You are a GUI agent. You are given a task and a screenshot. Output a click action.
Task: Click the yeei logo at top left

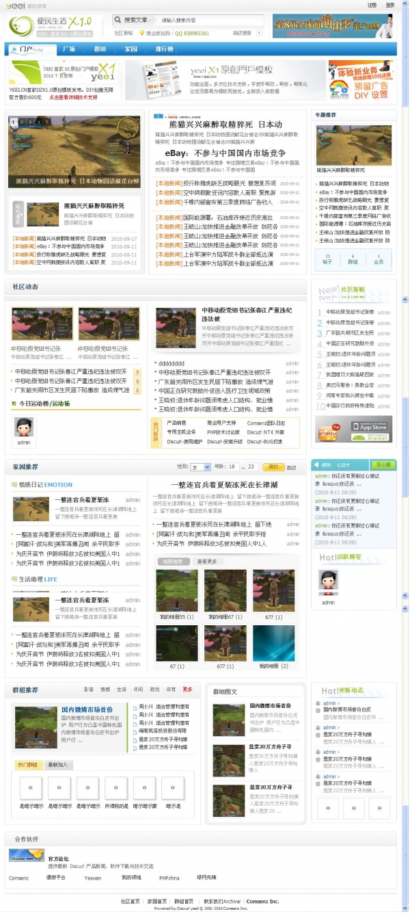15,5
